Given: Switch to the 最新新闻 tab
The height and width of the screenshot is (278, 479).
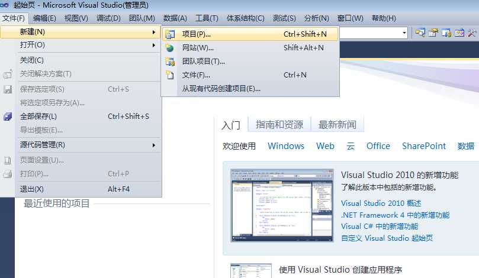Looking at the screenshot, I should click(x=337, y=124).
